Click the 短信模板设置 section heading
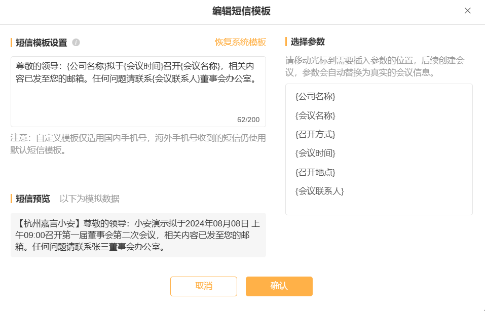485x311 pixels. 41,43
